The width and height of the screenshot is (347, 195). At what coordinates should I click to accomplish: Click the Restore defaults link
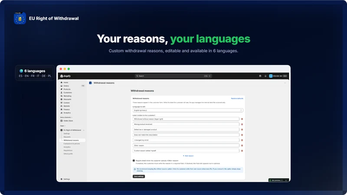237,98
